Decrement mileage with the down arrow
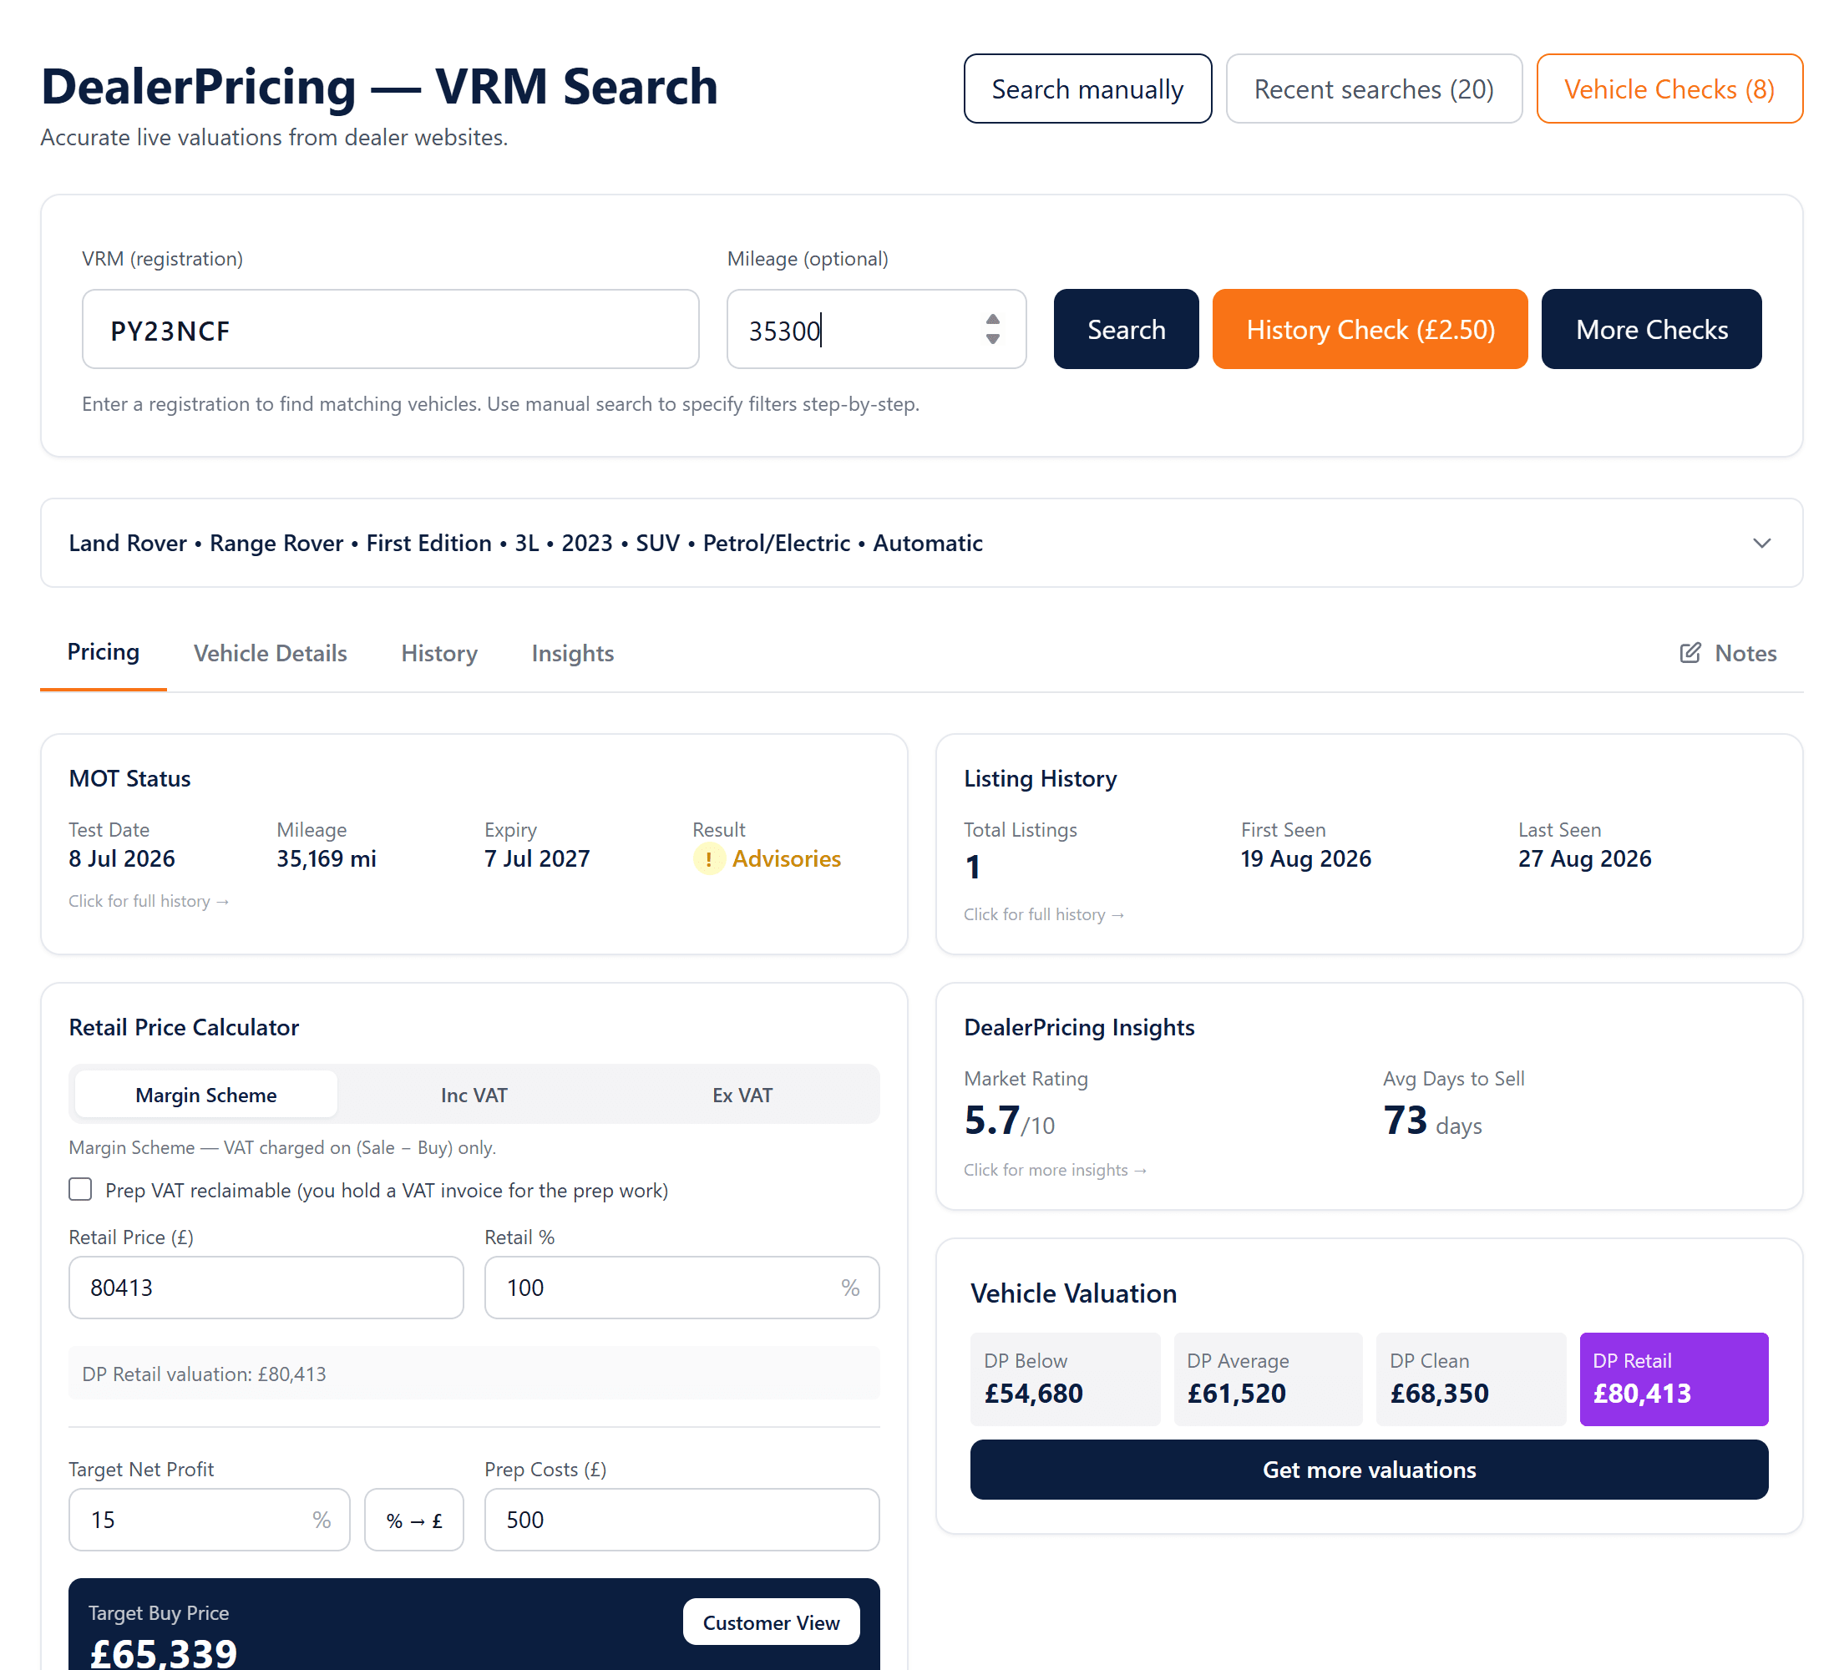 point(992,339)
